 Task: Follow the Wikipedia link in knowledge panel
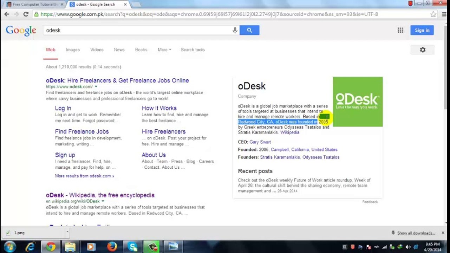pos(290,132)
